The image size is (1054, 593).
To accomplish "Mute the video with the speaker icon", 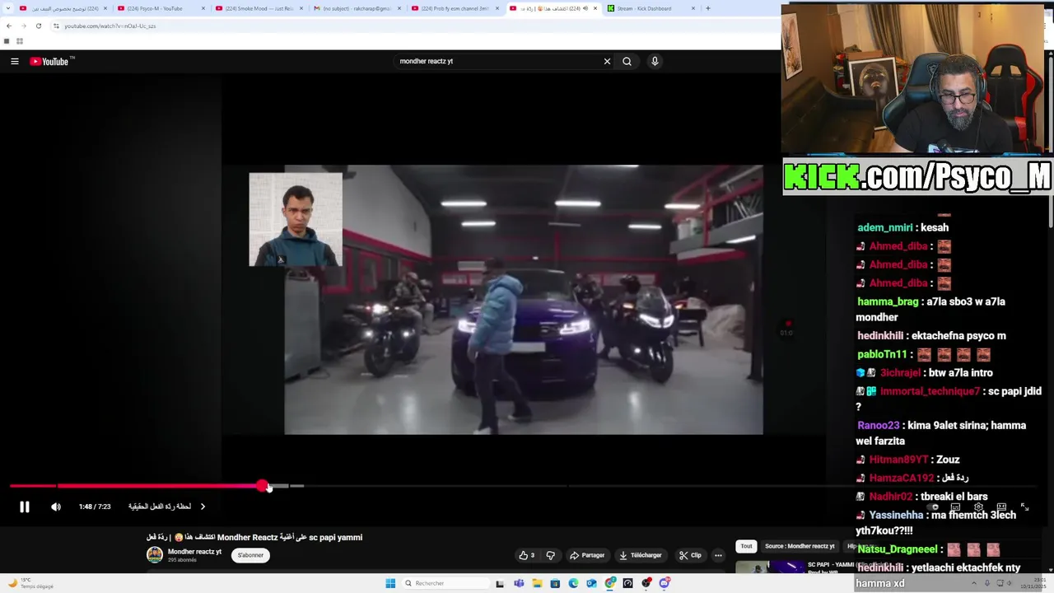I will 56,507.
